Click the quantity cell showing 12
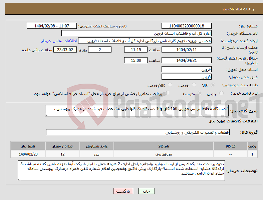Image resolution: width=263 pixels, height=200 pixels. 62,154
